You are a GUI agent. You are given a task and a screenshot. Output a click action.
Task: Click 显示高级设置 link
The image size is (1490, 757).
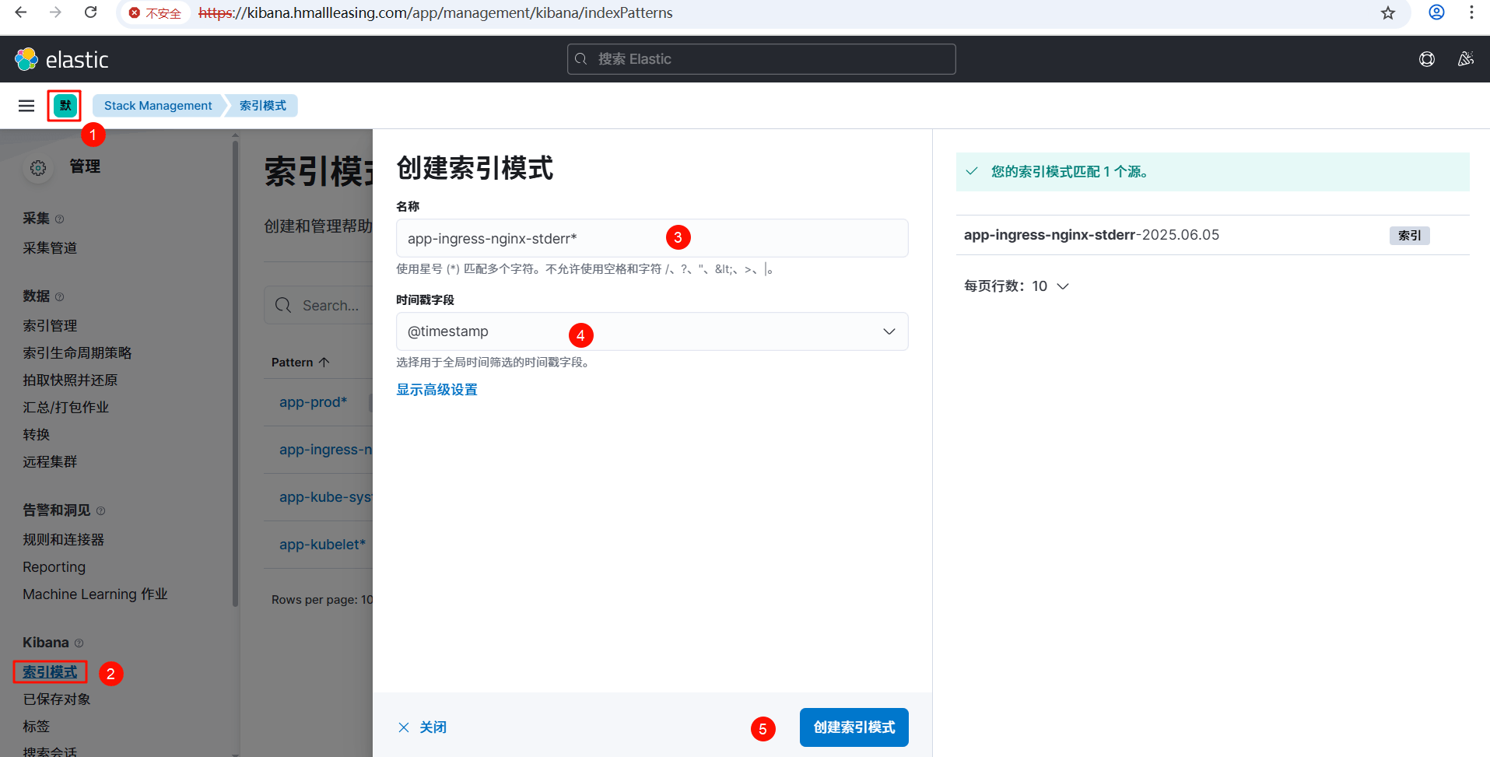tap(436, 390)
